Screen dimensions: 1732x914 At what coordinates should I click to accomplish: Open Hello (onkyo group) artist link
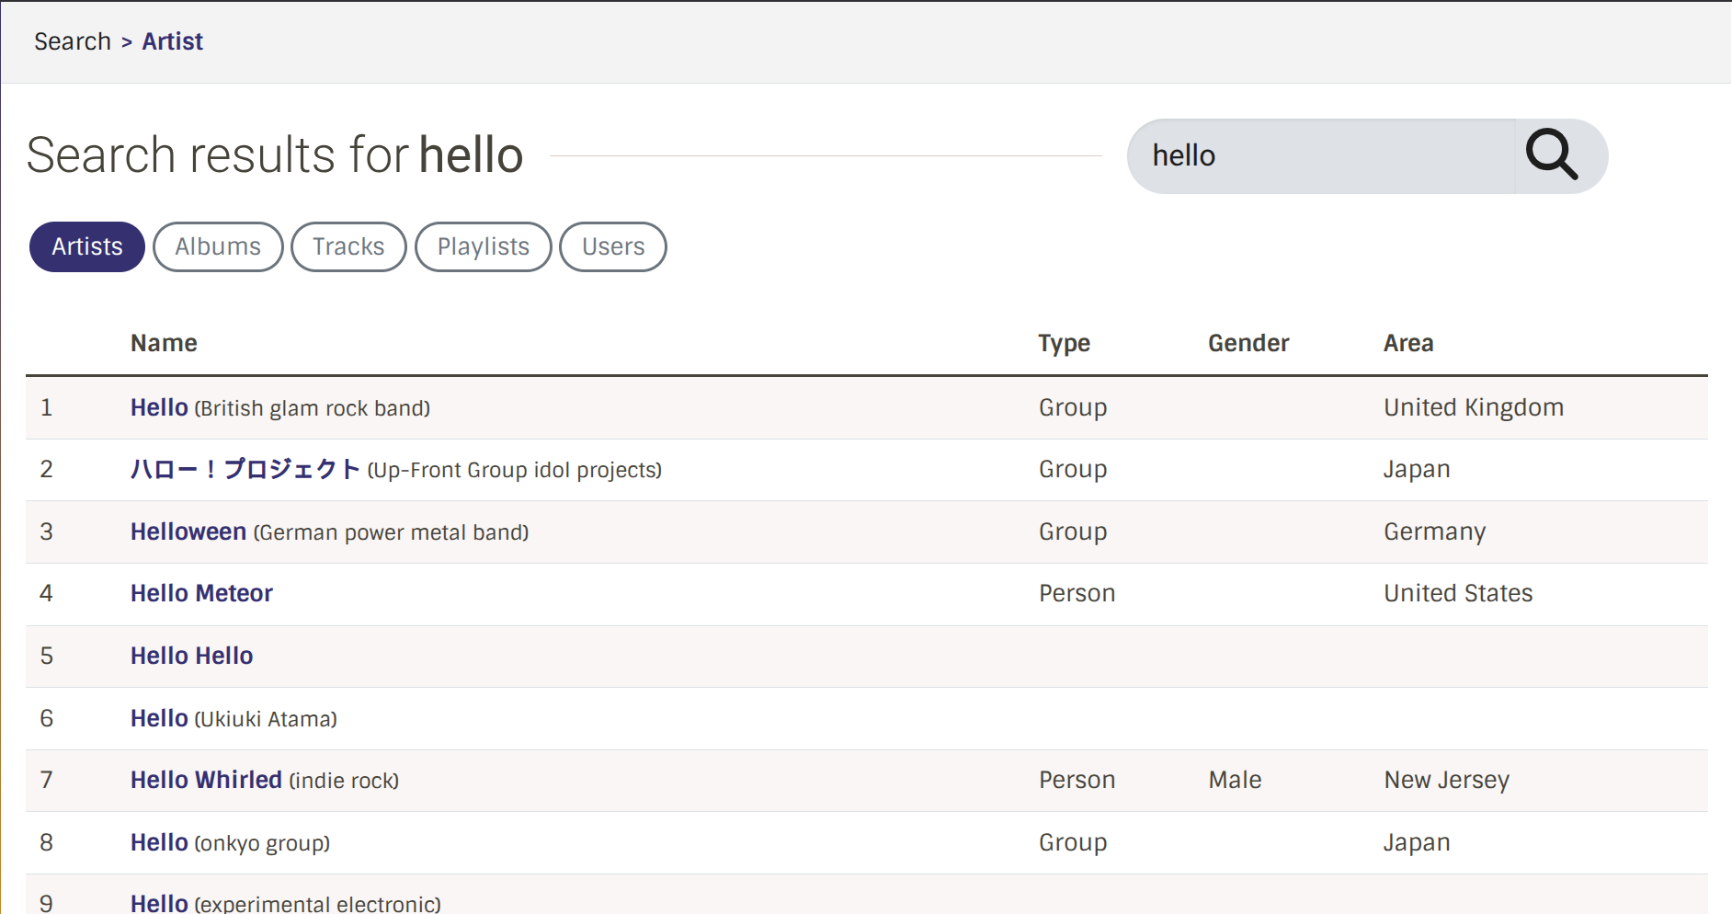point(159,842)
